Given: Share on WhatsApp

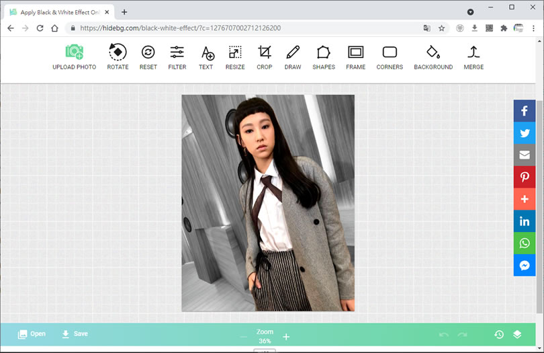Looking at the screenshot, I should click(525, 243).
